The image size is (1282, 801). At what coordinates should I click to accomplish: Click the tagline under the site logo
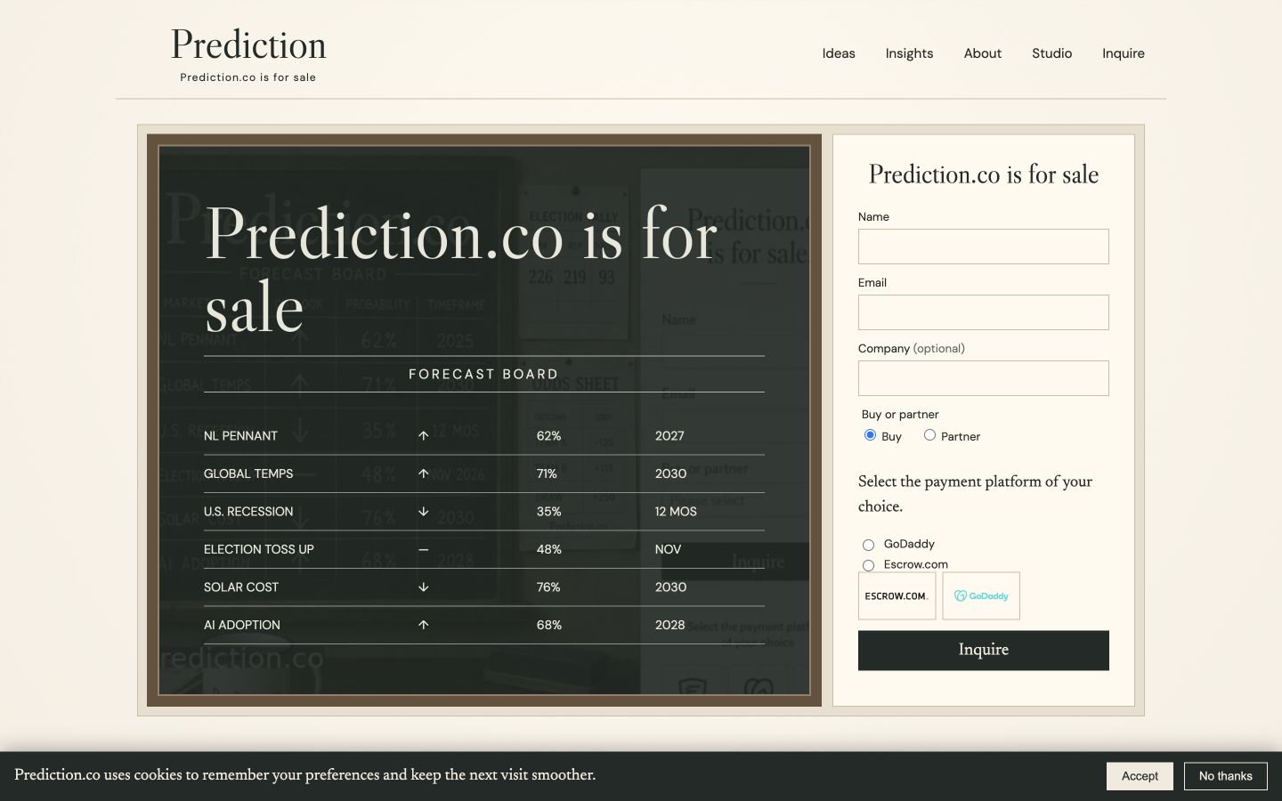tap(248, 77)
